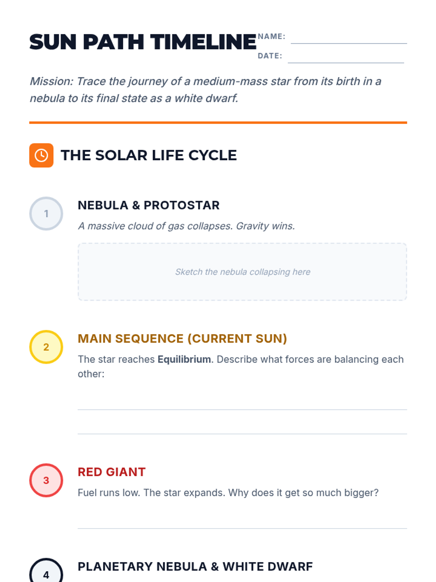Screen dimensions: 436x582
Task: Click MAIN SEQUENCE (CURRENT SUN) heading
Action: [182, 339]
